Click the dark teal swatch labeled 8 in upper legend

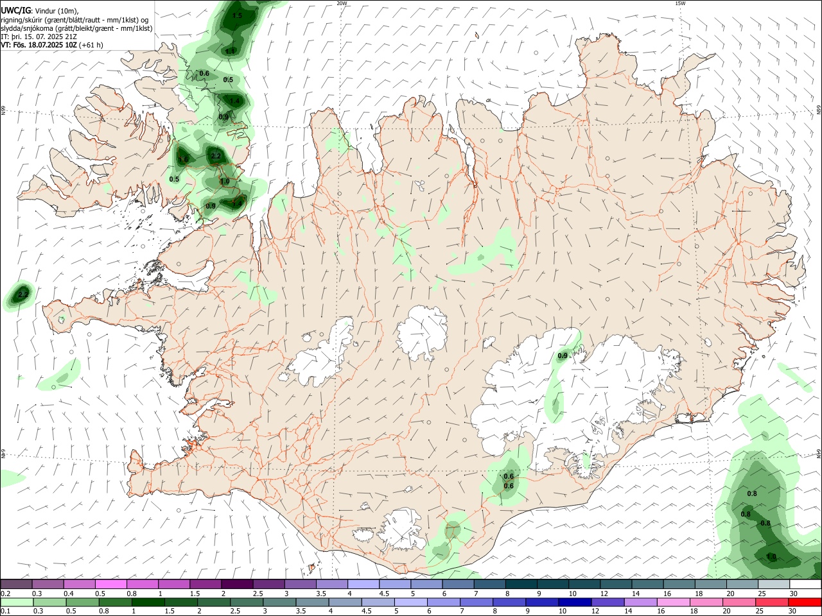[x=521, y=585]
